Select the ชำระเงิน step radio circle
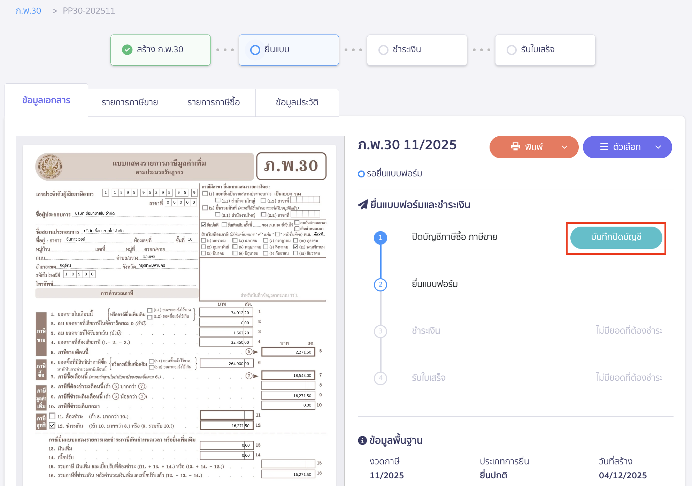Image resolution: width=692 pixels, height=486 pixels. click(383, 50)
